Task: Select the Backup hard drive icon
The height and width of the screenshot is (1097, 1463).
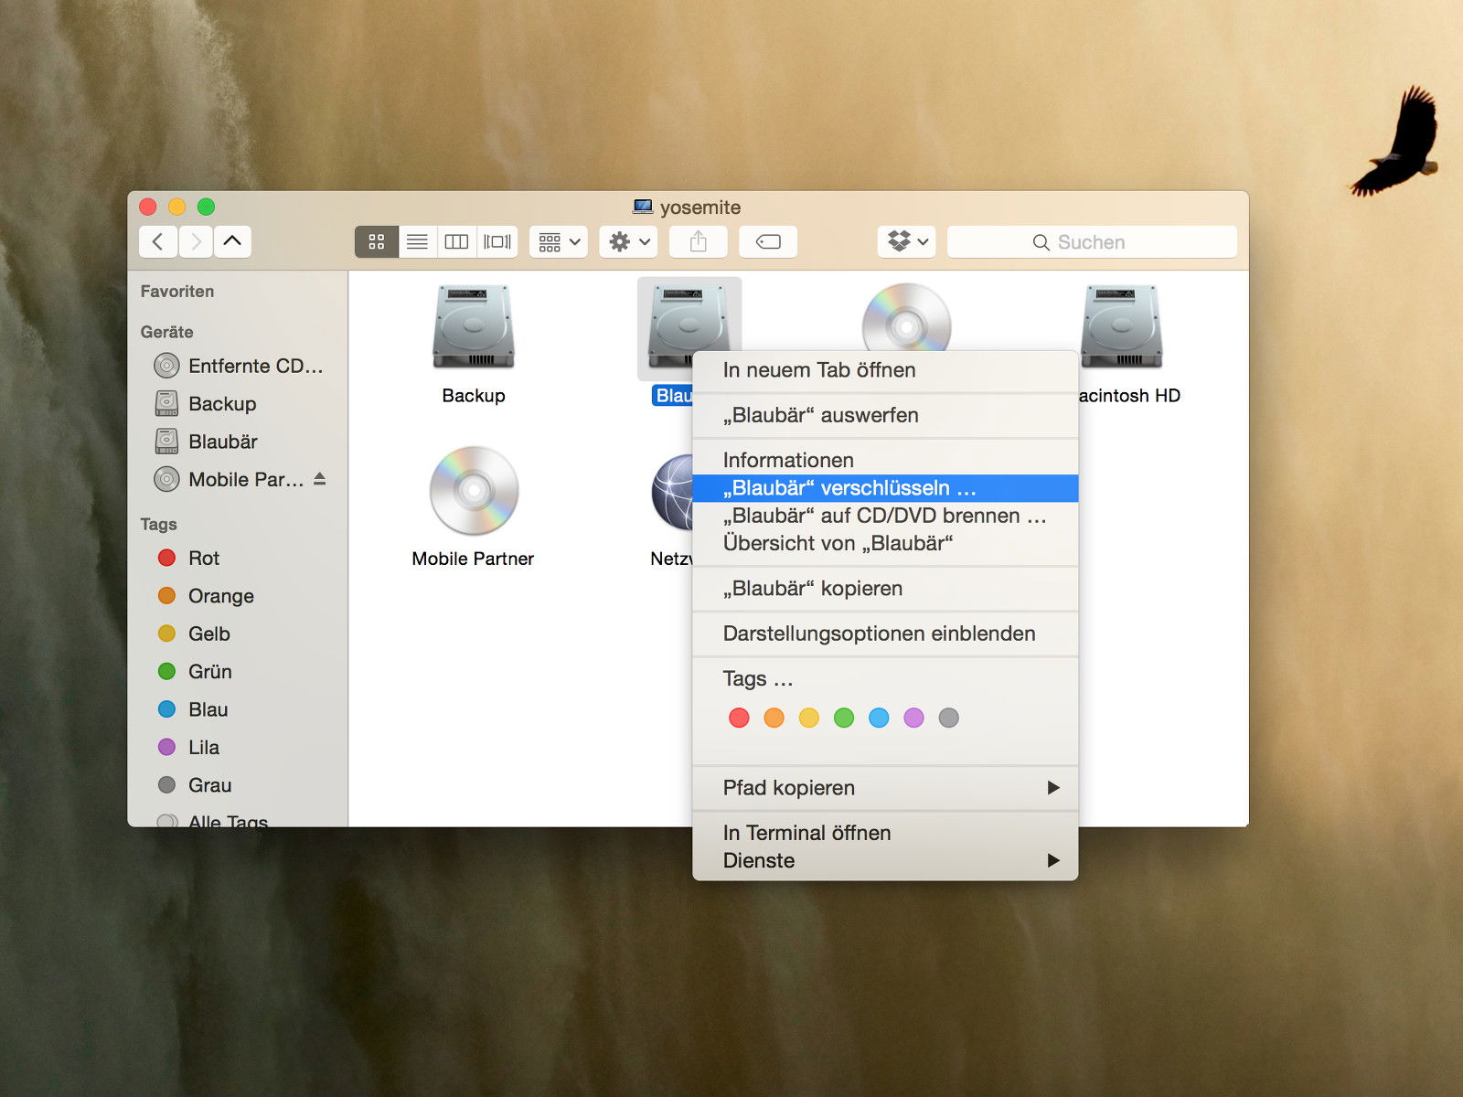Action: tap(474, 326)
